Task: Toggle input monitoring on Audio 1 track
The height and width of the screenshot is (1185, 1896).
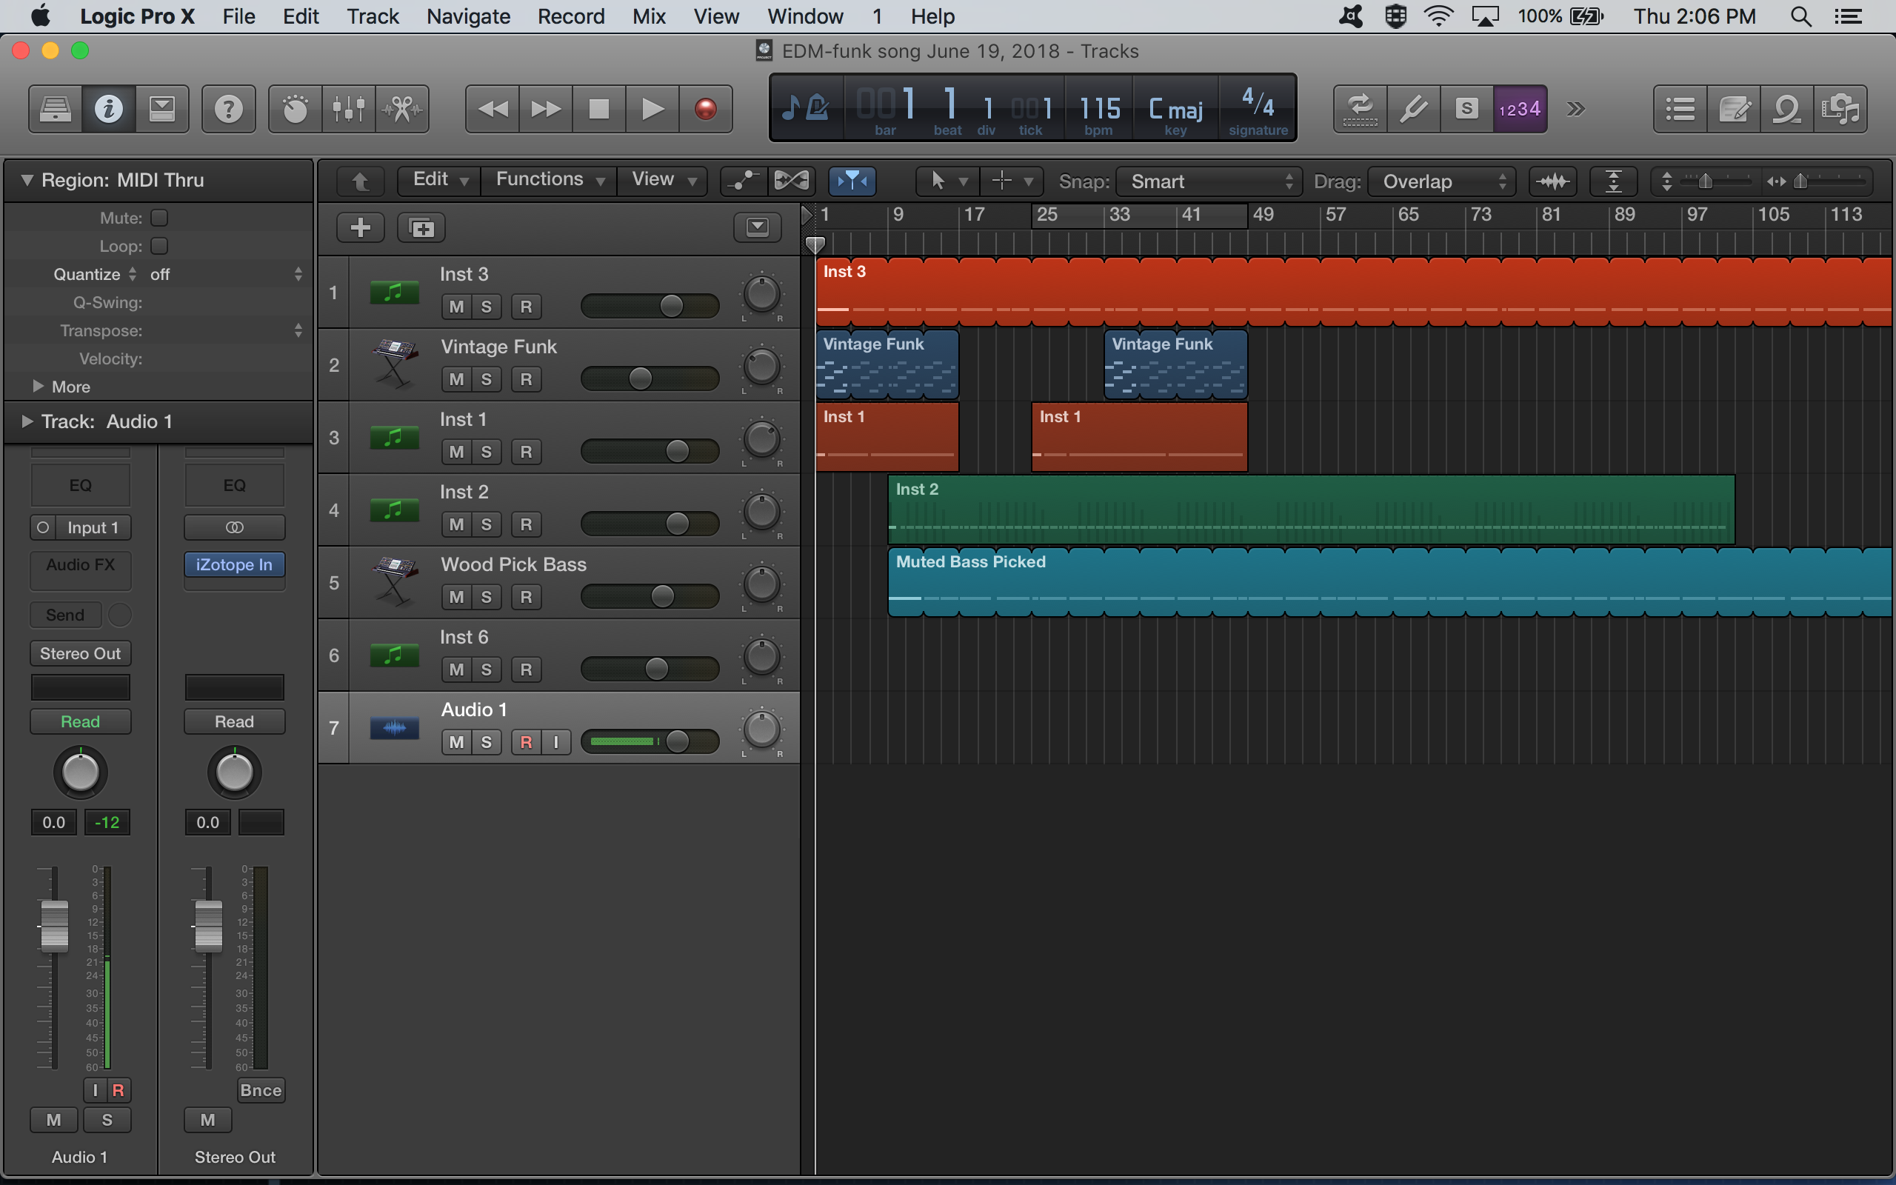Action: point(556,742)
